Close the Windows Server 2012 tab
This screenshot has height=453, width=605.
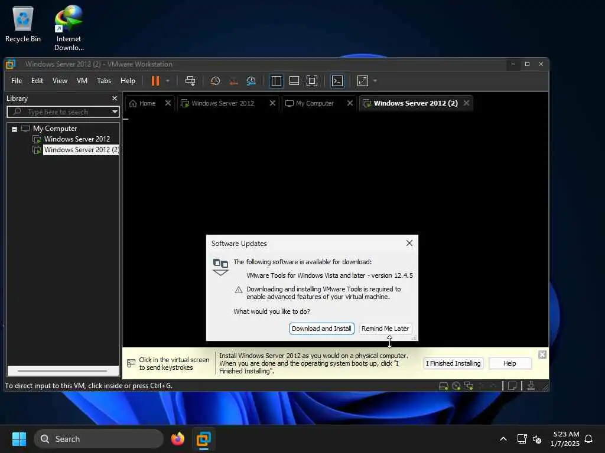tap(272, 103)
